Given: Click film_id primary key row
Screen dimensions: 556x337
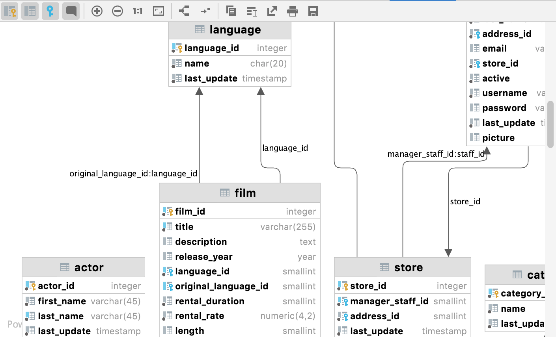Looking at the screenshot, I should coord(240,211).
